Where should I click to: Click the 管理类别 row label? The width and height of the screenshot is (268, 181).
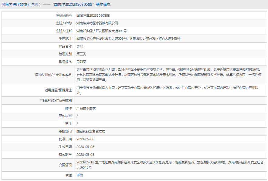65,54
